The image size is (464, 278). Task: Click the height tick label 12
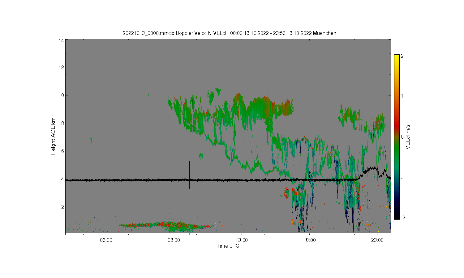click(x=61, y=67)
